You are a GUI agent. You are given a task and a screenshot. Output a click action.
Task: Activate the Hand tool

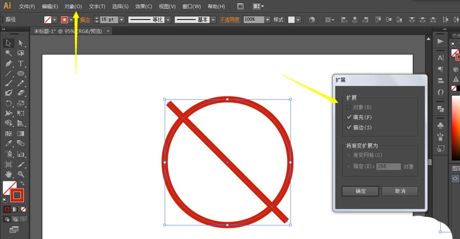click(x=8, y=174)
